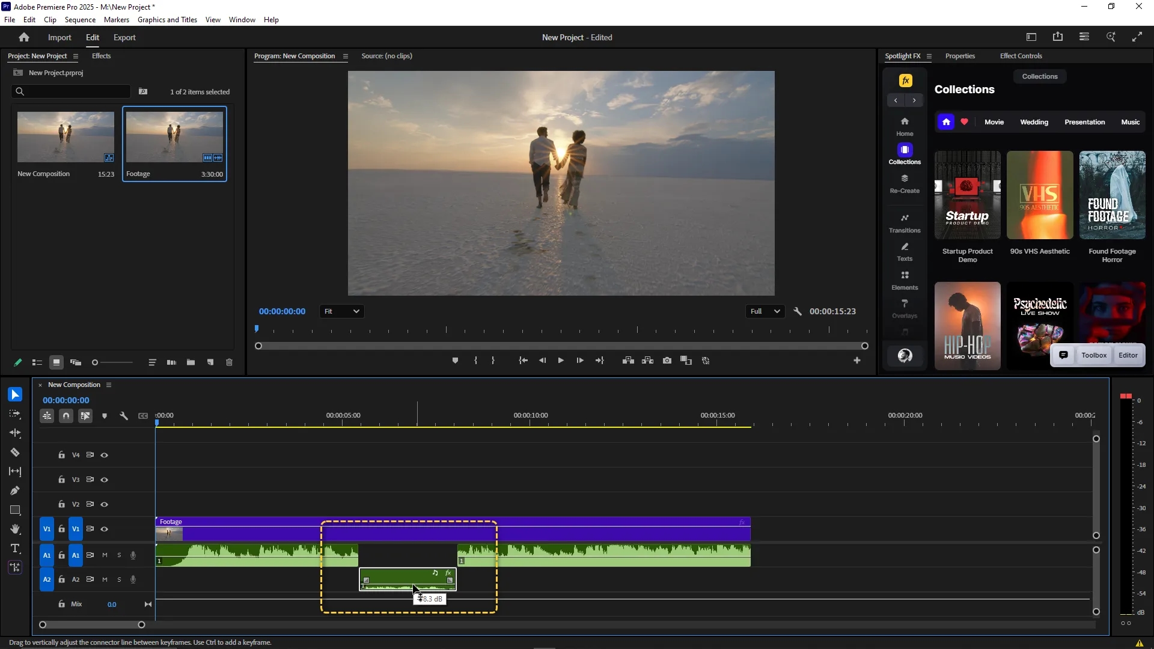Open the Graphics and Titles menu
The width and height of the screenshot is (1154, 649).
pos(167,20)
